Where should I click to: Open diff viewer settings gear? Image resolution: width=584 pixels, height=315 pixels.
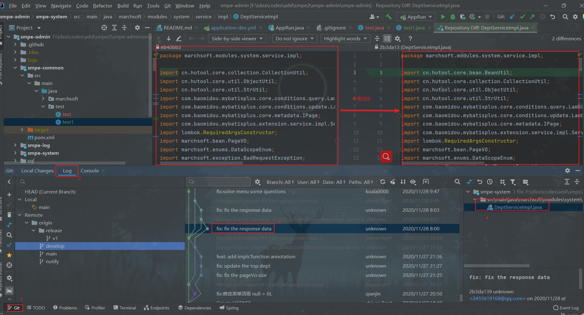(x=398, y=38)
